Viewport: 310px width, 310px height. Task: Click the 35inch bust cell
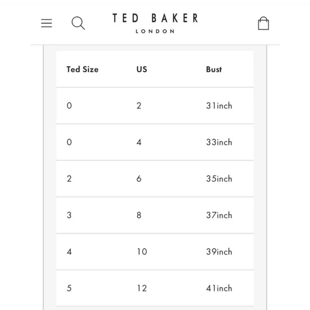click(x=219, y=179)
